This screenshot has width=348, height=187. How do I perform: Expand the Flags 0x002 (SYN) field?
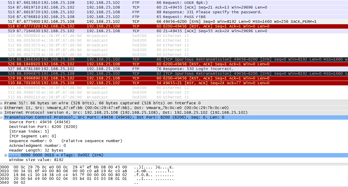[x=6, y=155]
